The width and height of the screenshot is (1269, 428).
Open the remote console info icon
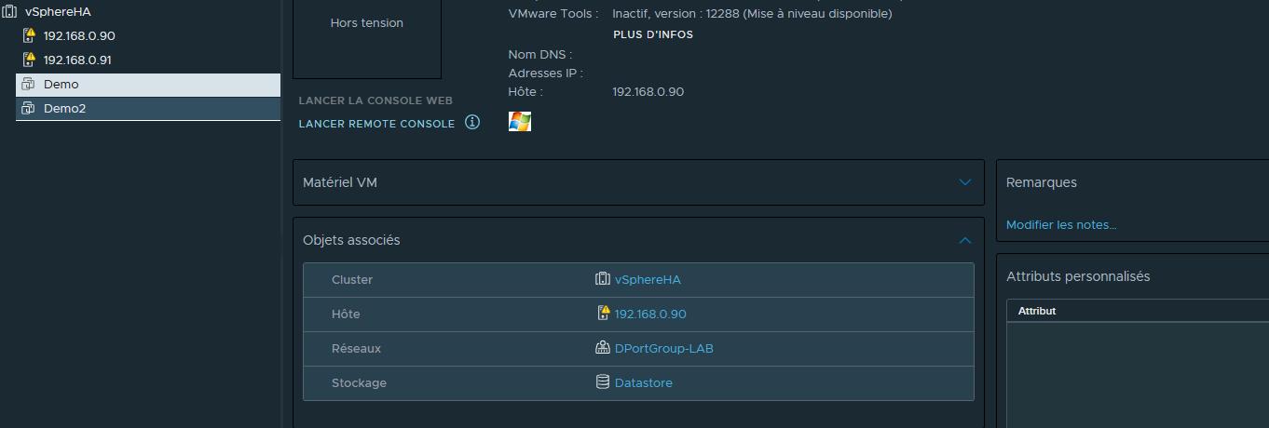[x=472, y=122]
